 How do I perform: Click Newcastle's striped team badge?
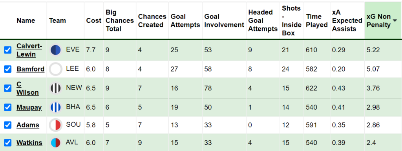click(x=56, y=88)
